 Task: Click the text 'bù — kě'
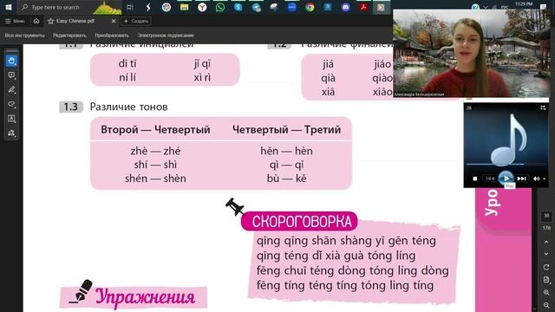(x=286, y=179)
